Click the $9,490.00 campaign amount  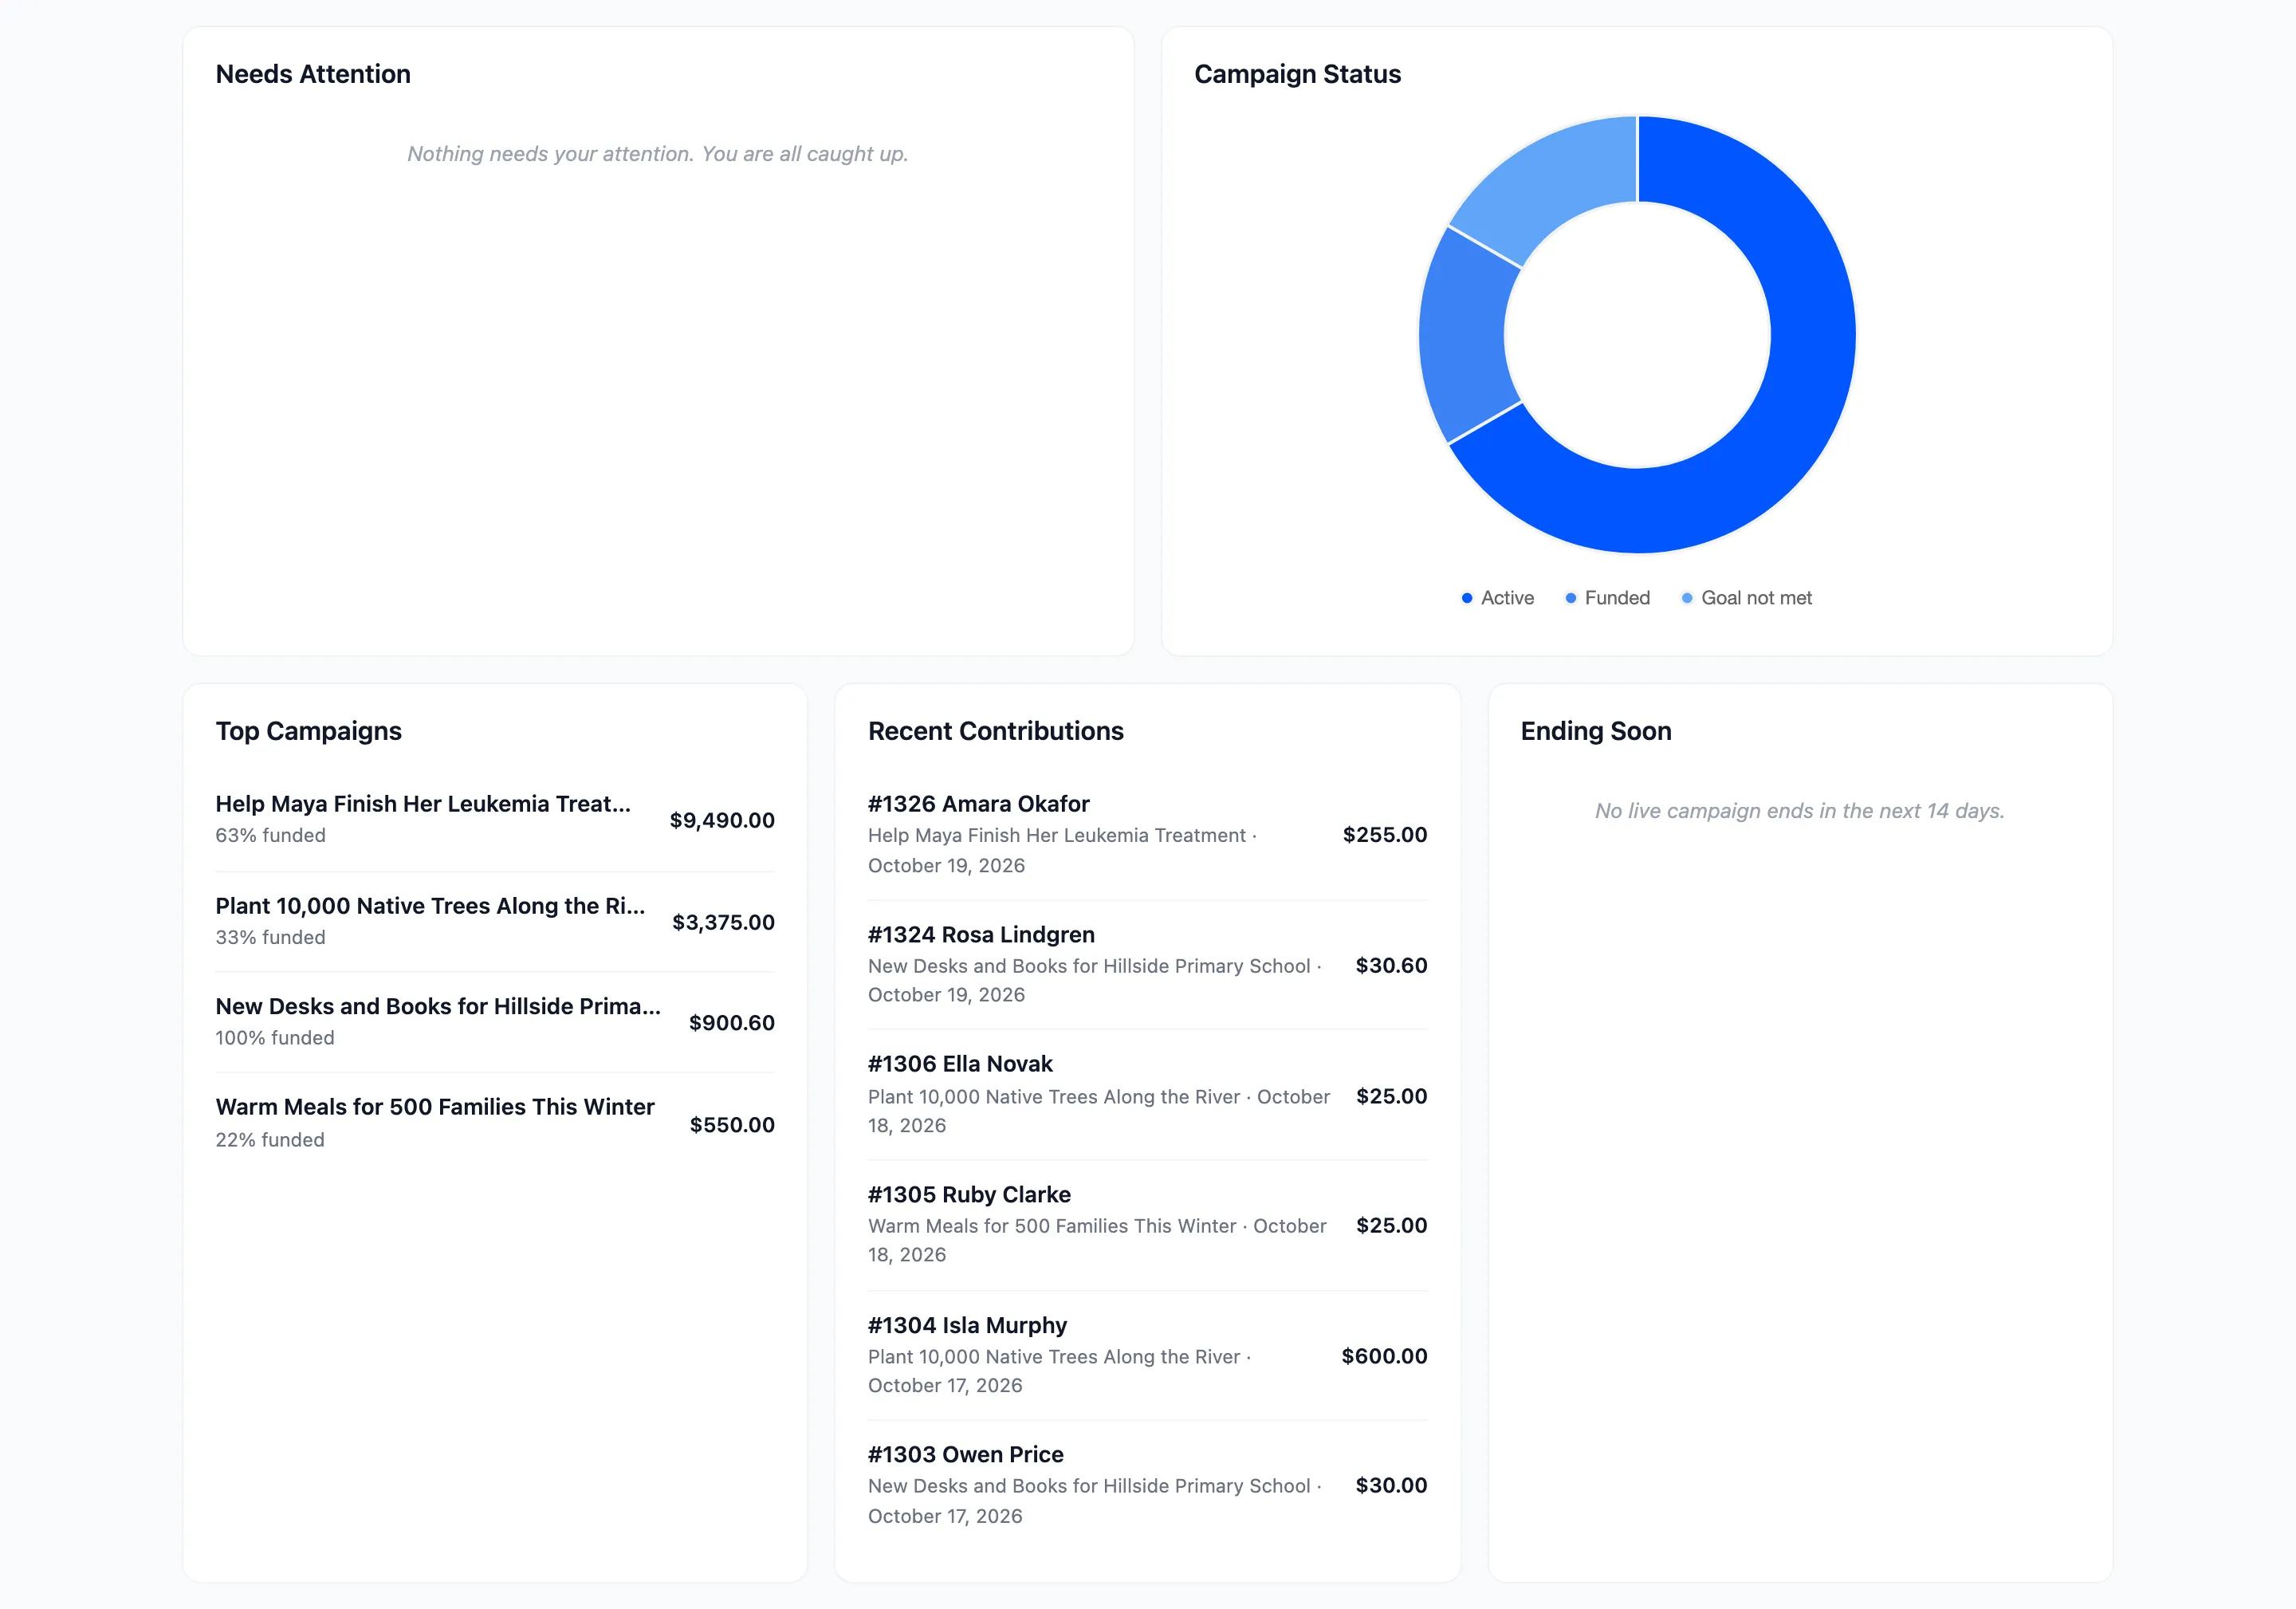[x=722, y=820]
